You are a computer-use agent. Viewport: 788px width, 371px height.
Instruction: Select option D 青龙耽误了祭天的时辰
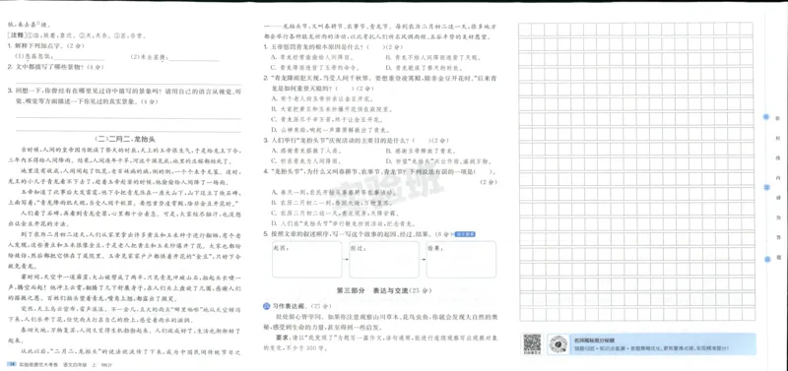[423, 67]
